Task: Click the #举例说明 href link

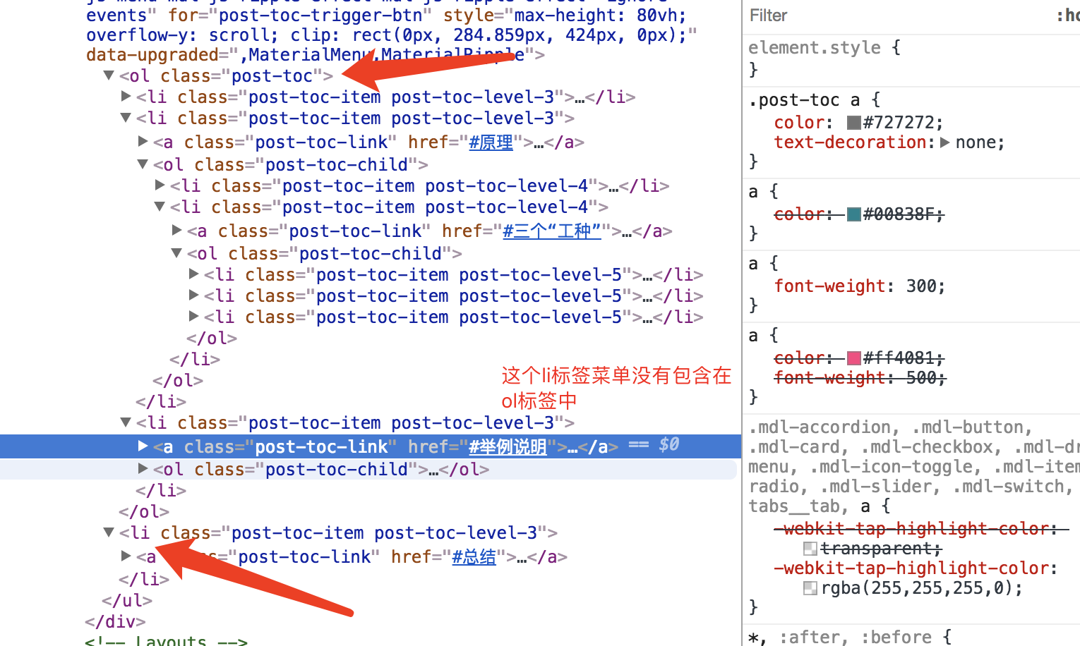Action: pos(508,446)
